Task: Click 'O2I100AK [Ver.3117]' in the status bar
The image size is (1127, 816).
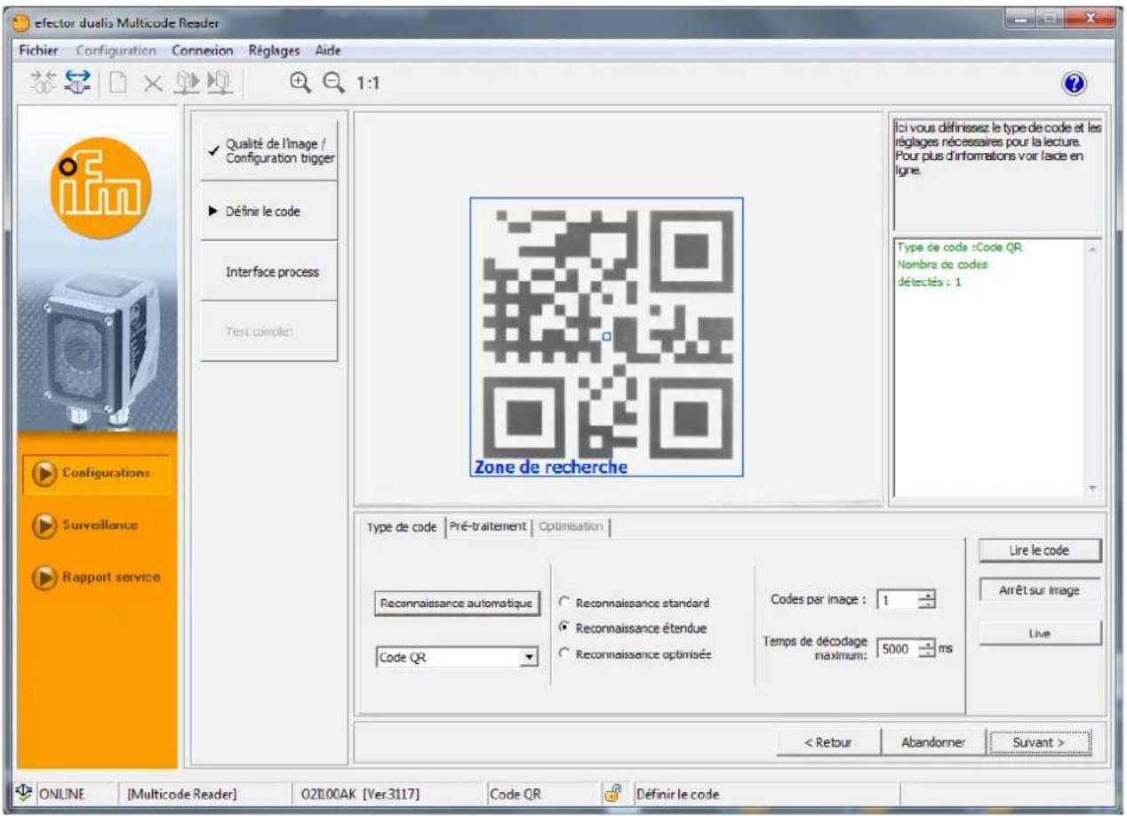Action: click(362, 793)
